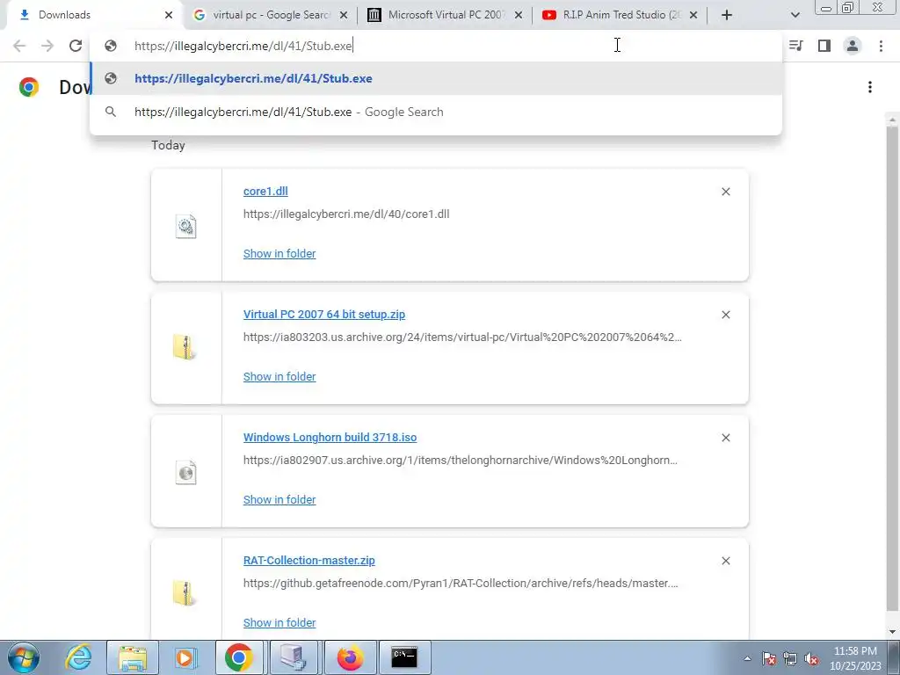
Task: Open the Chrome three-dot menu
Action: tap(881, 46)
